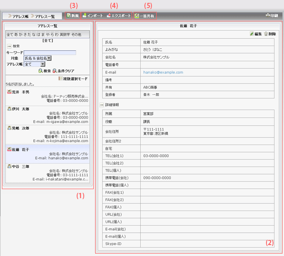This screenshot has width=284, height=256.
Task: Click the 新規 (New) toolbar button
Action: click(x=73, y=16)
